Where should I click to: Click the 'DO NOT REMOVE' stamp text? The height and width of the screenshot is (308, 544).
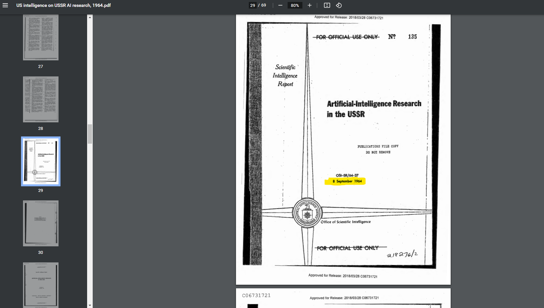point(378,152)
